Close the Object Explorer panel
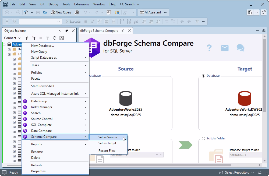This screenshot has width=269, height=176. 73,31
